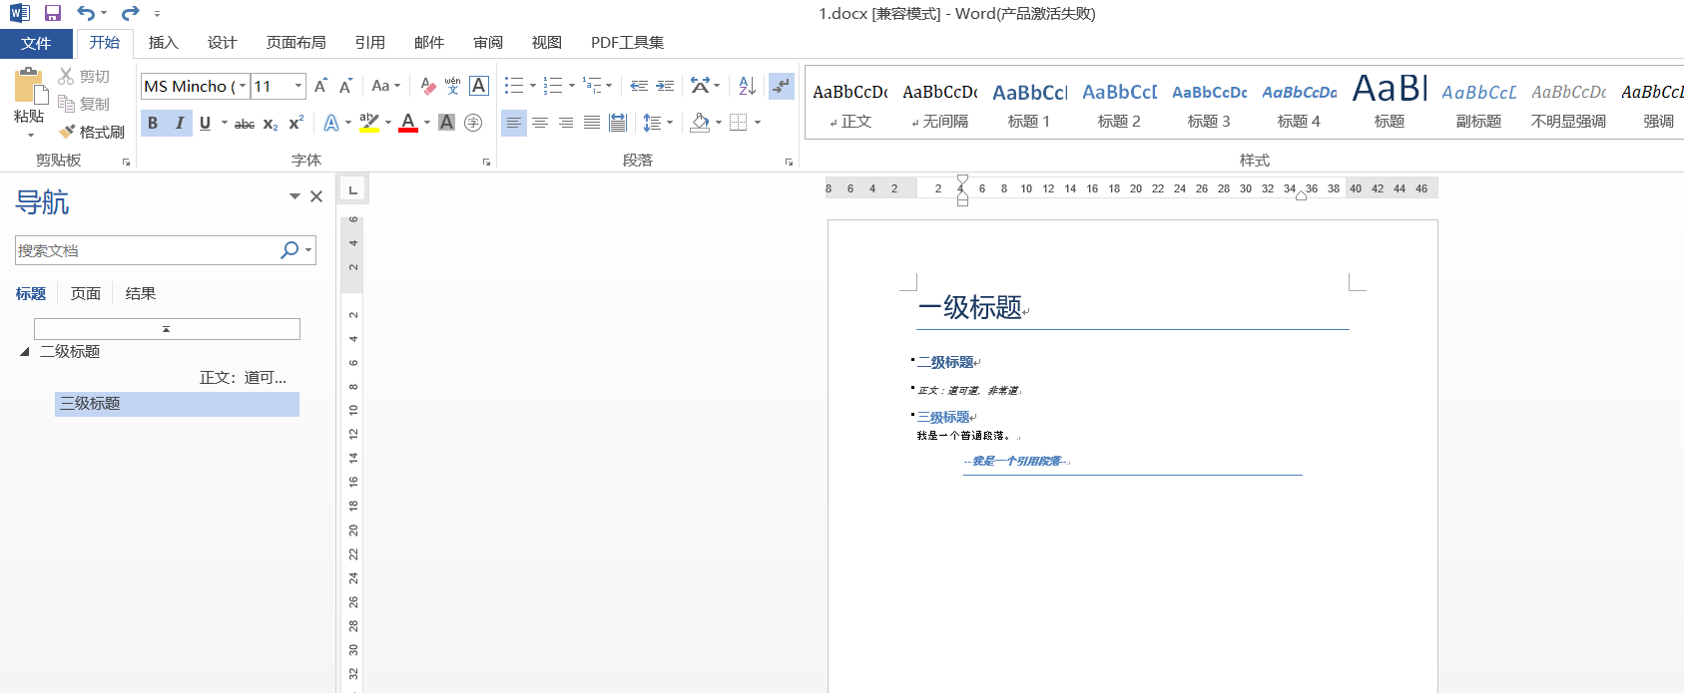Apply paragraph shading fill bucket
This screenshot has height=693, width=1684.
(701, 123)
